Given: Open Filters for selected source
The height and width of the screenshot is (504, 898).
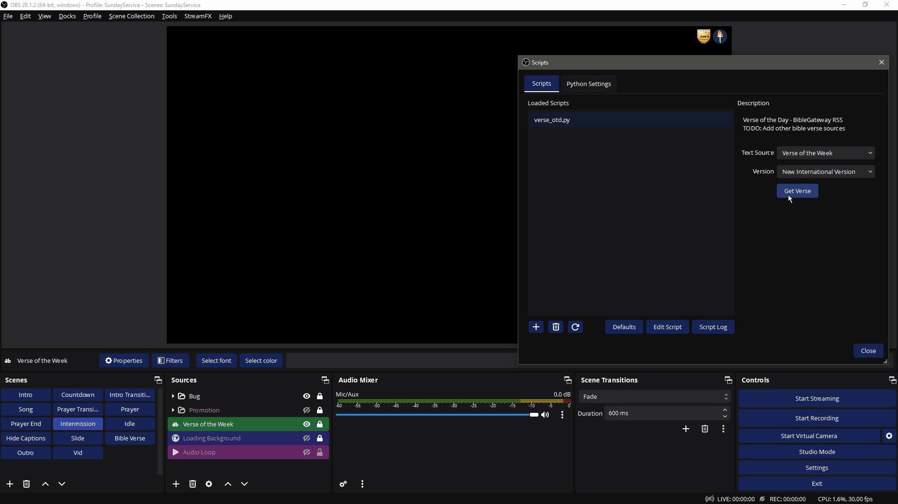Looking at the screenshot, I should [x=170, y=360].
